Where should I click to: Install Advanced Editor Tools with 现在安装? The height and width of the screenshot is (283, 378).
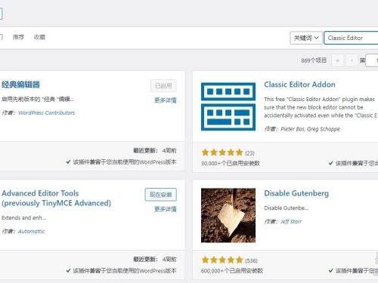pyautogui.click(x=161, y=195)
